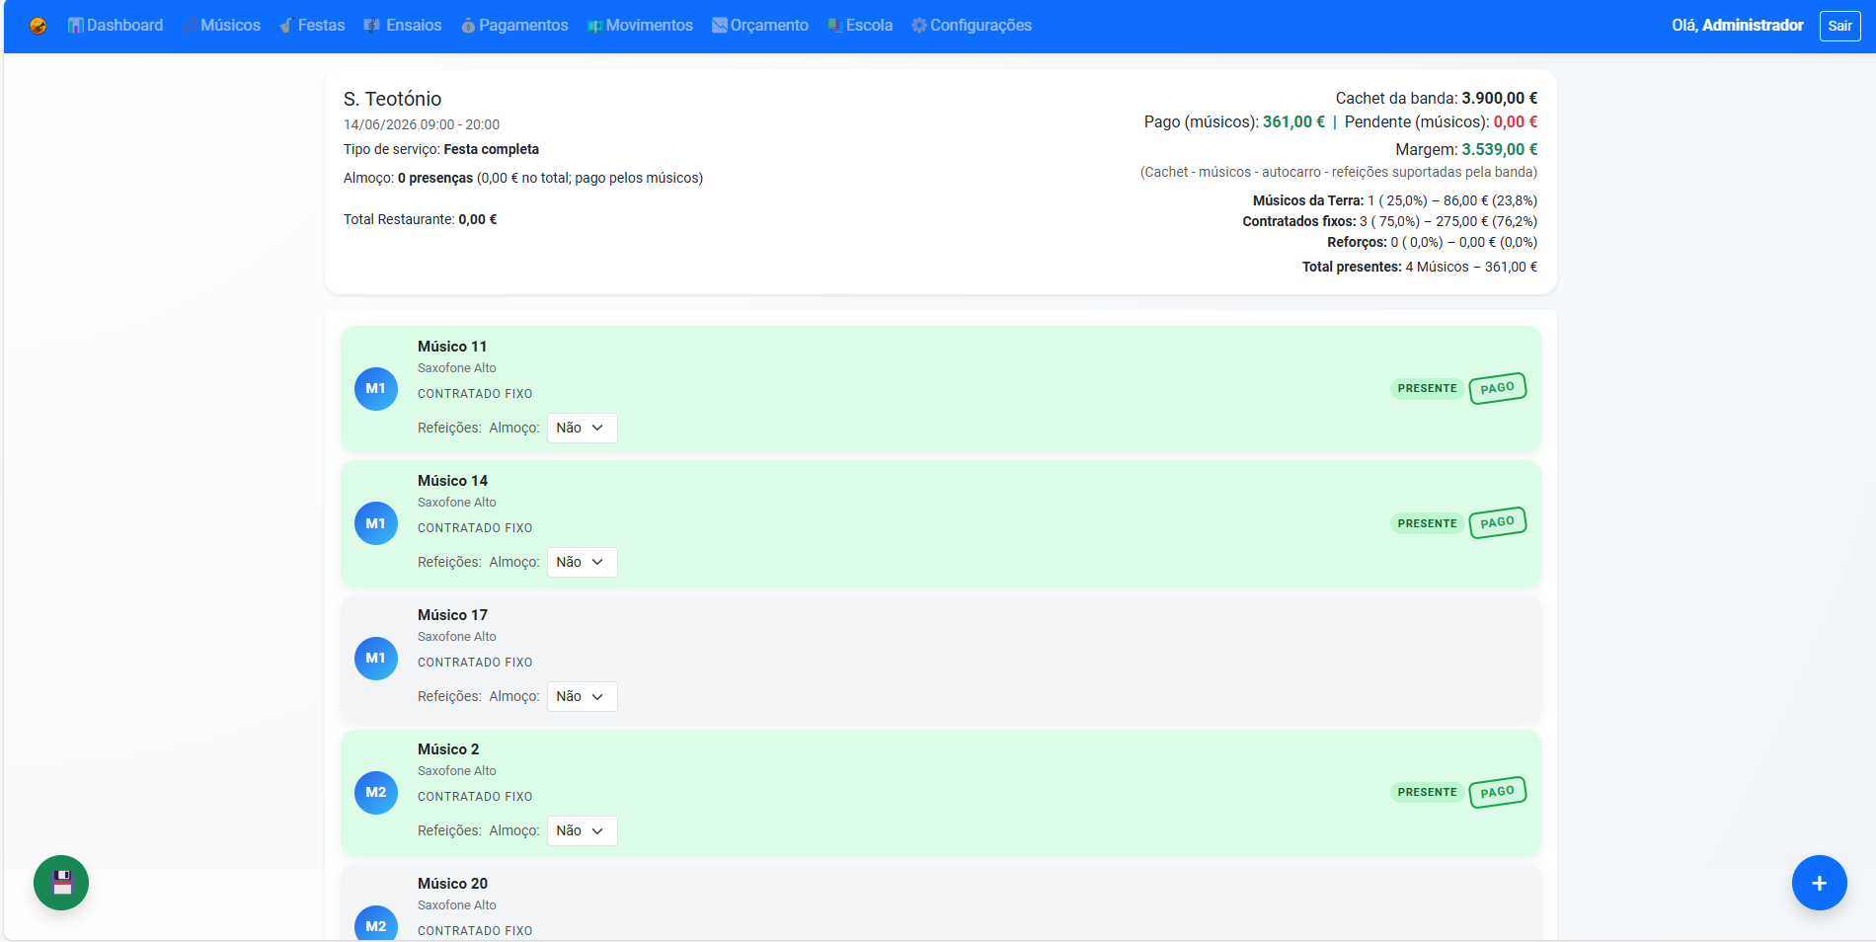Toggle the PRESENTE badge on Músico 11
The height and width of the screenshot is (942, 1876).
pyautogui.click(x=1427, y=389)
